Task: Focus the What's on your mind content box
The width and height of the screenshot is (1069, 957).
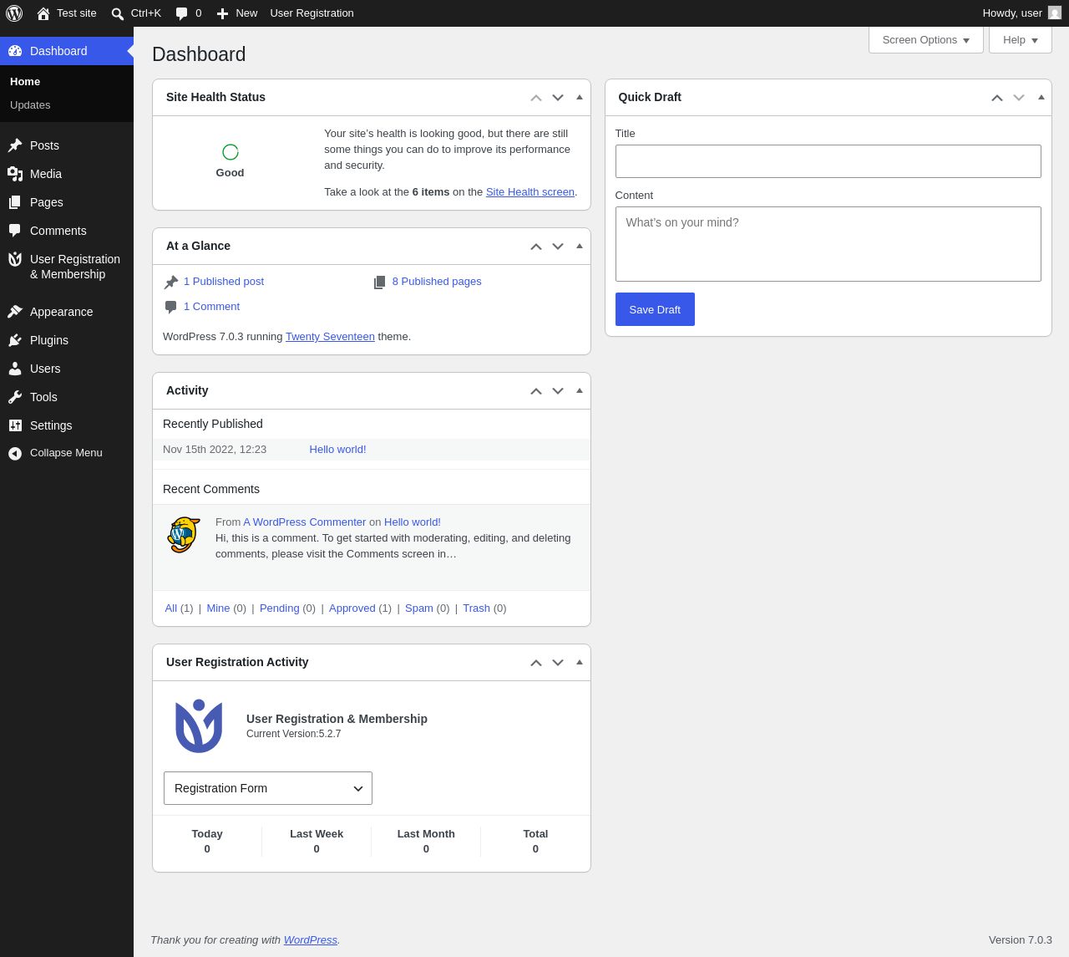Action: tap(828, 244)
